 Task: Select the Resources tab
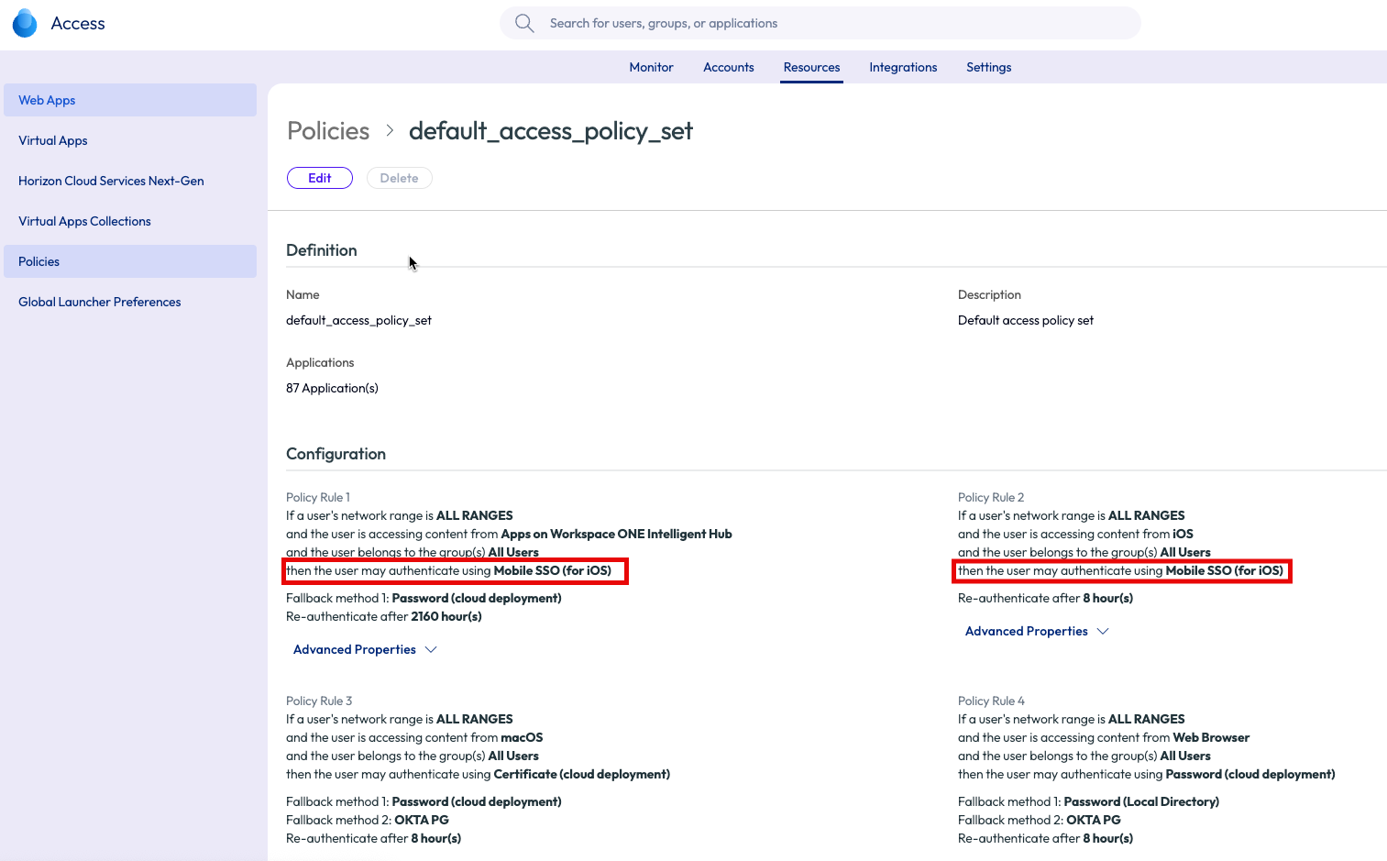coord(811,67)
